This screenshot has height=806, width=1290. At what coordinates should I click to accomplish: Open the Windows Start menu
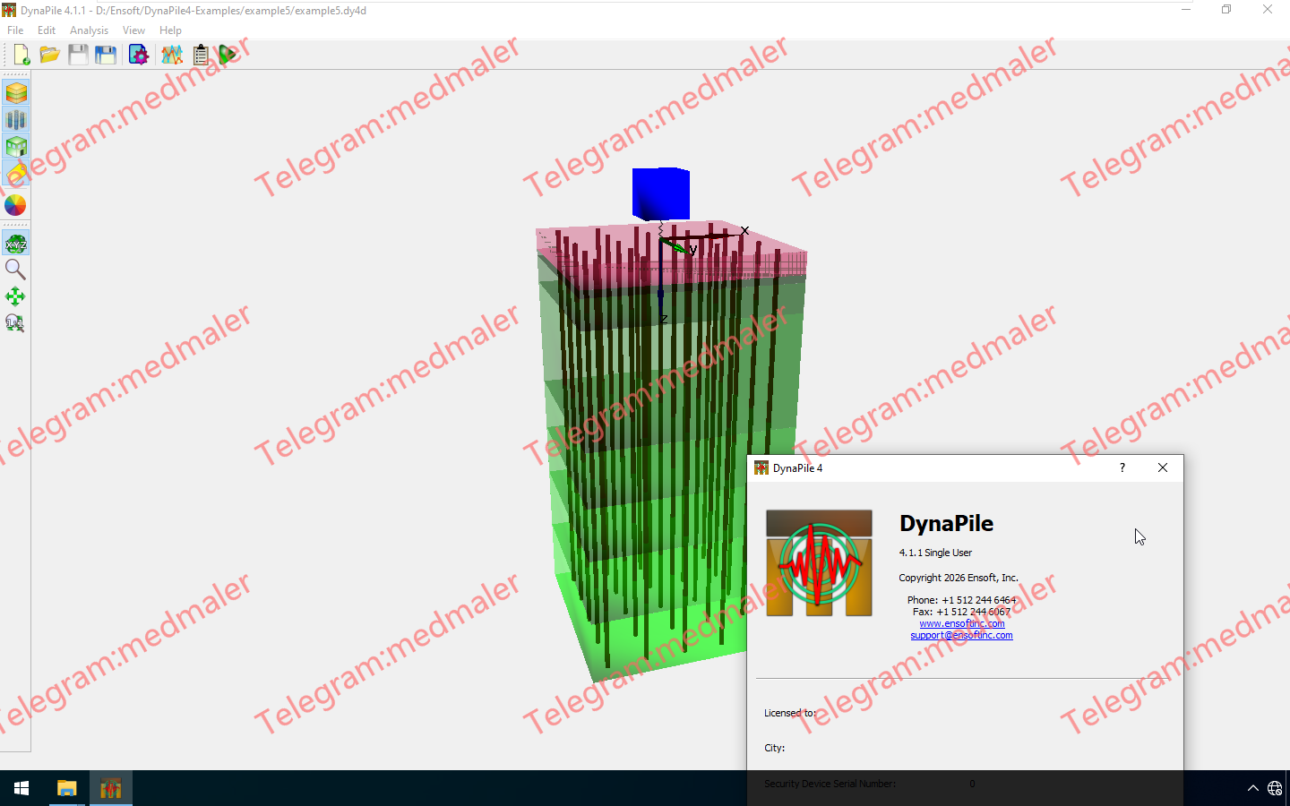[21, 788]
